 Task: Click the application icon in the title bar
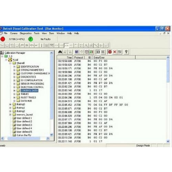tap(1, 29)
